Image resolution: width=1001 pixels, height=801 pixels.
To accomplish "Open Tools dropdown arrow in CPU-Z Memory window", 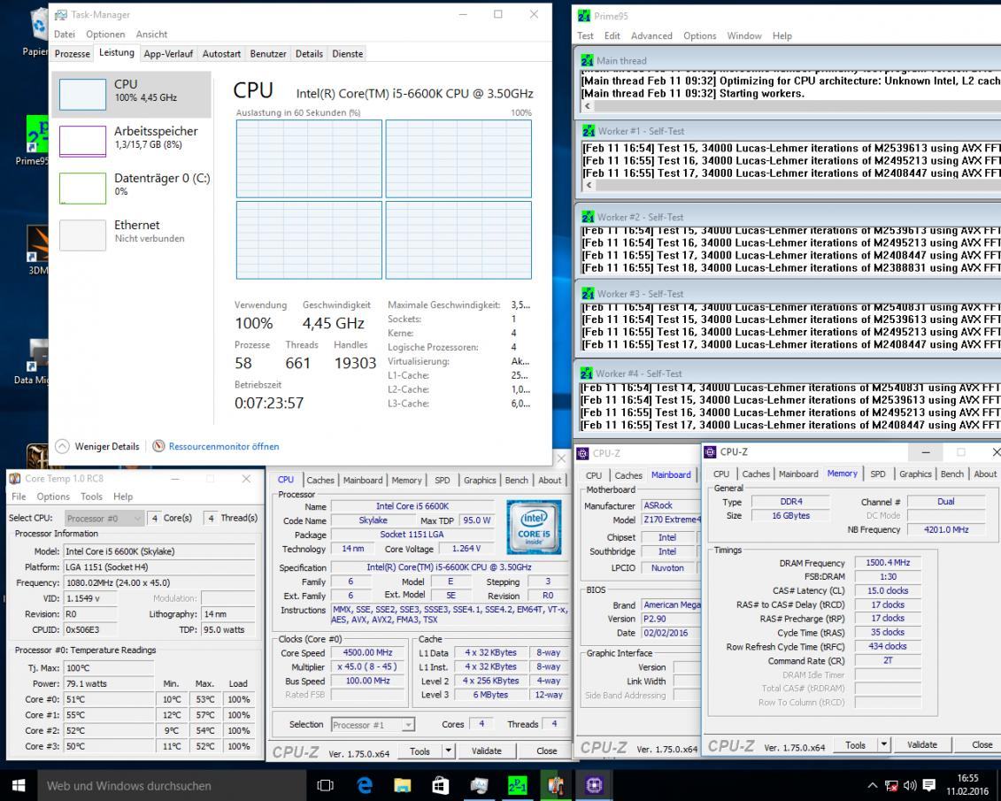I will pyautogui.click(x=884, y=744).
